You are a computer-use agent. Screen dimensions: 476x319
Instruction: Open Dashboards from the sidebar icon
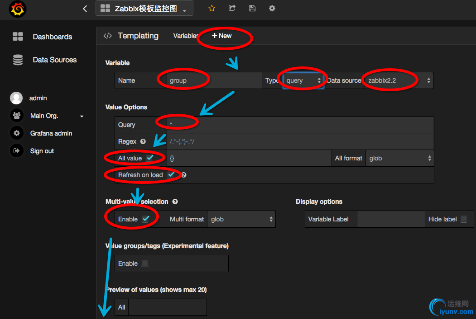(x=17, y=37)
